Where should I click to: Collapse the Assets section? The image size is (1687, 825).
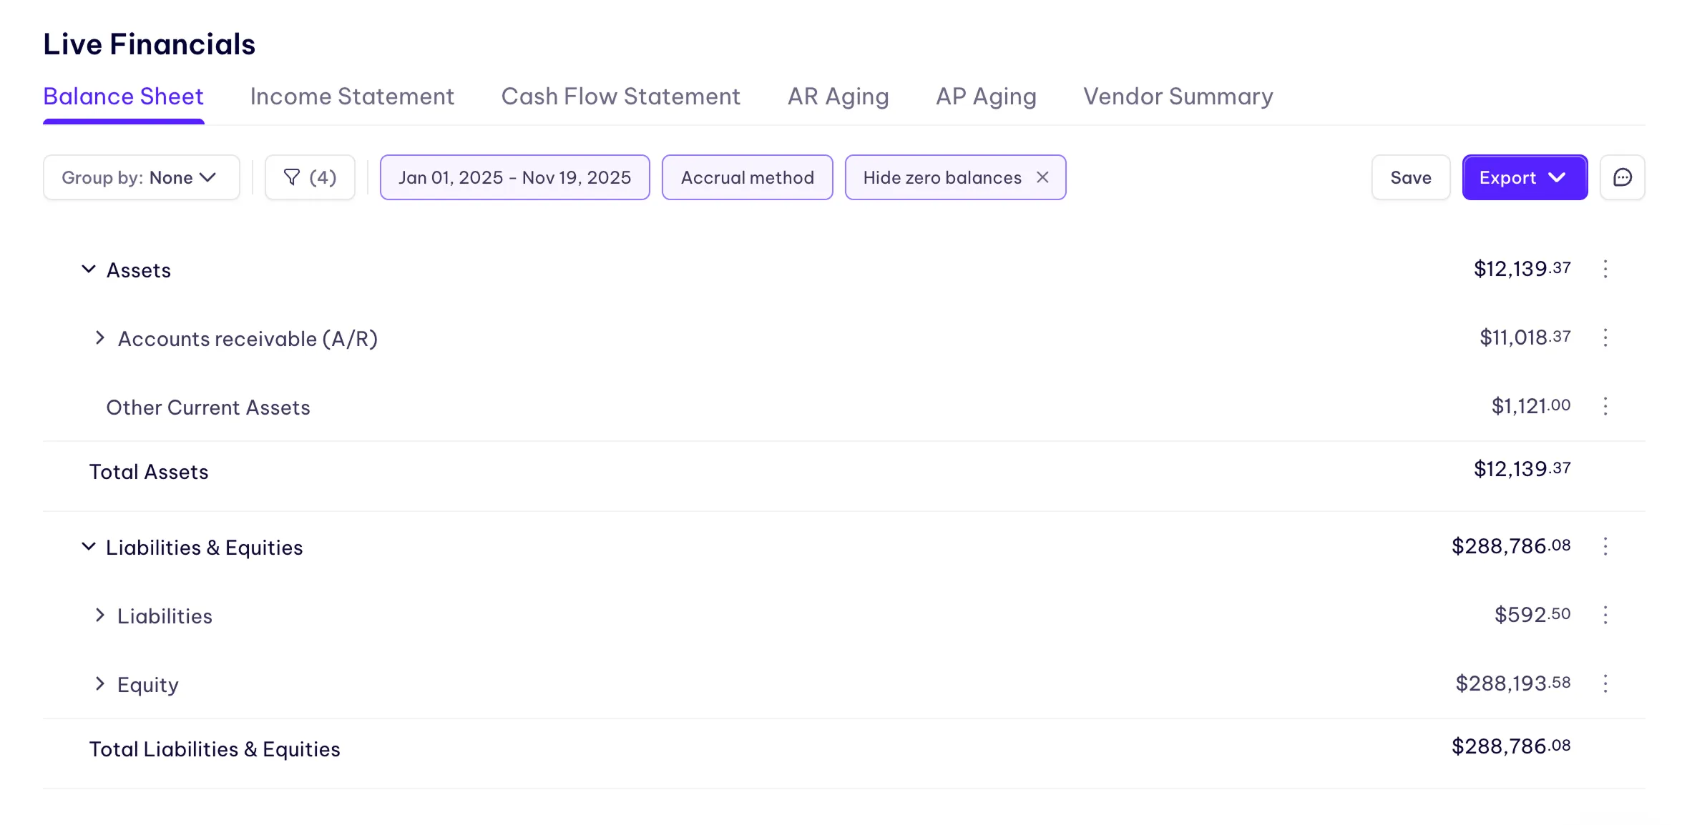(89, 269)
